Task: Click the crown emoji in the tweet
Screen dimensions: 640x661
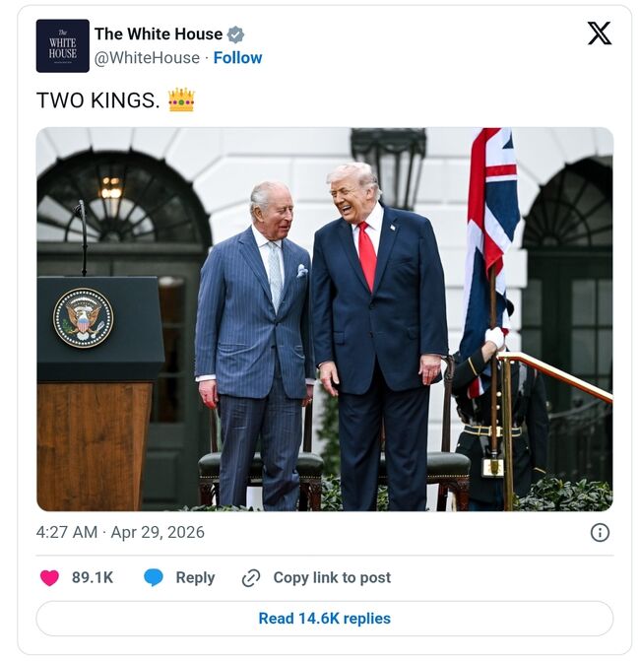Action: [181, 99]
